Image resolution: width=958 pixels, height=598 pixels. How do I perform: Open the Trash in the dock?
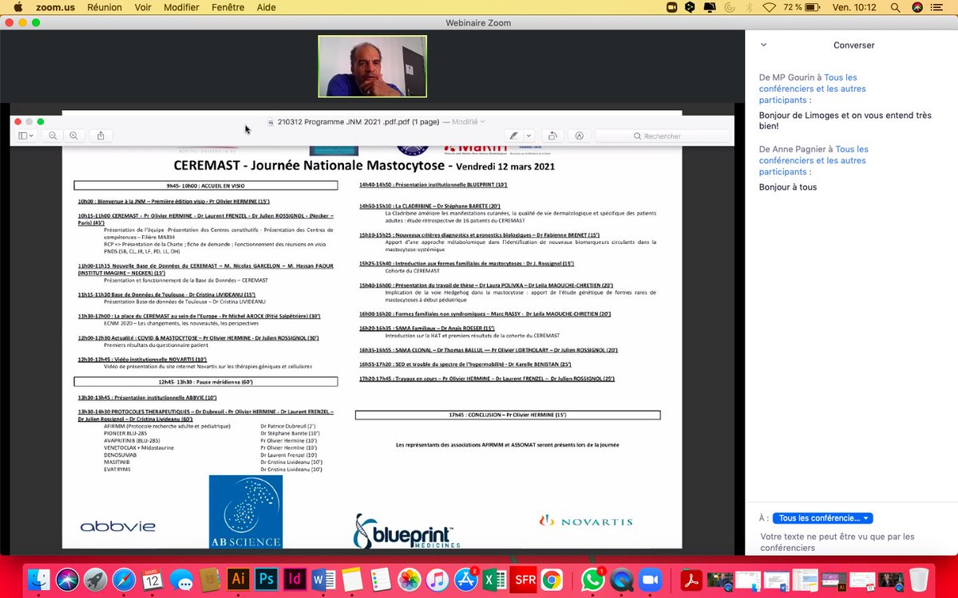(919, 579)
